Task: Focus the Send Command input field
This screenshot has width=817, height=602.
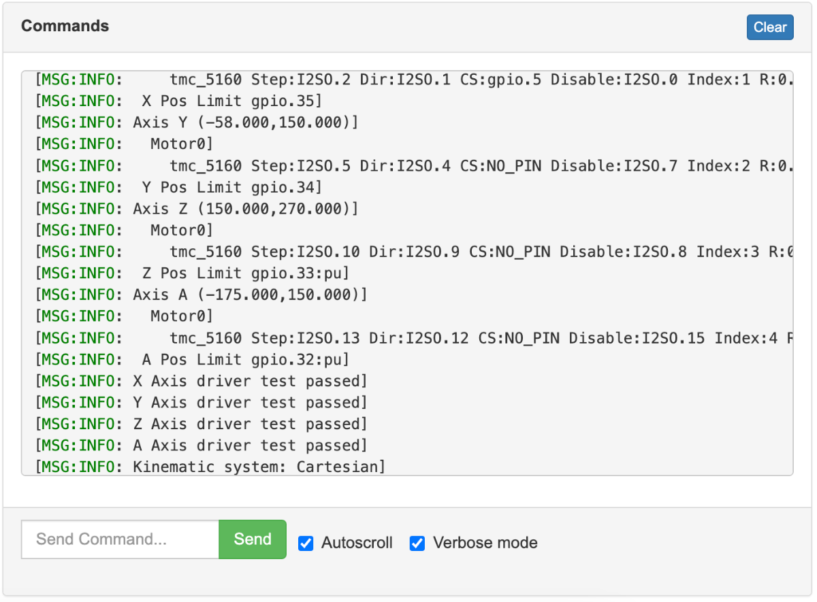Action: [120, 539]
